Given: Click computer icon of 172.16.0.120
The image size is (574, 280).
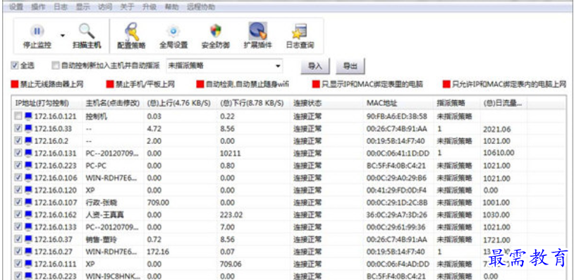Looking at the screenshot, I should (x=28, y=190).
